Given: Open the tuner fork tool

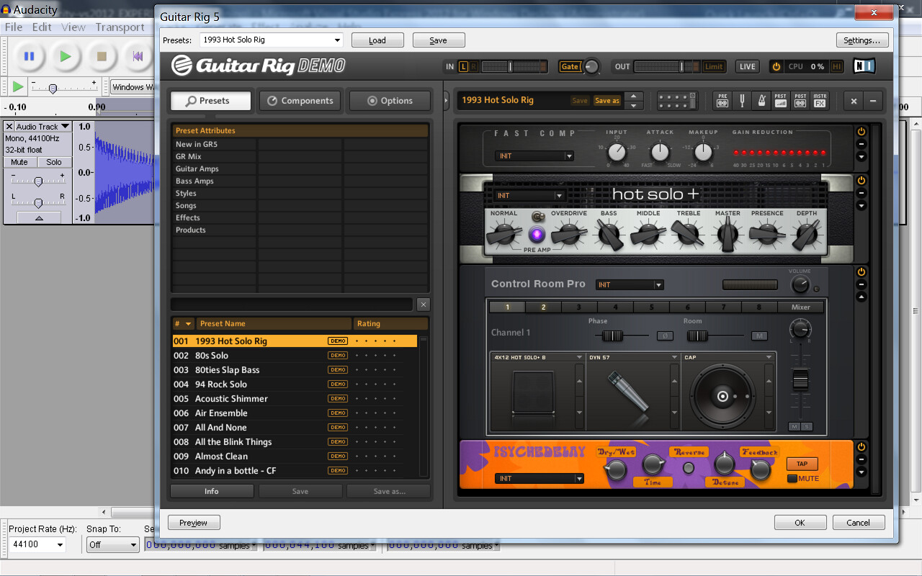Looking at the screenshot, I should [x=742, y=101].
